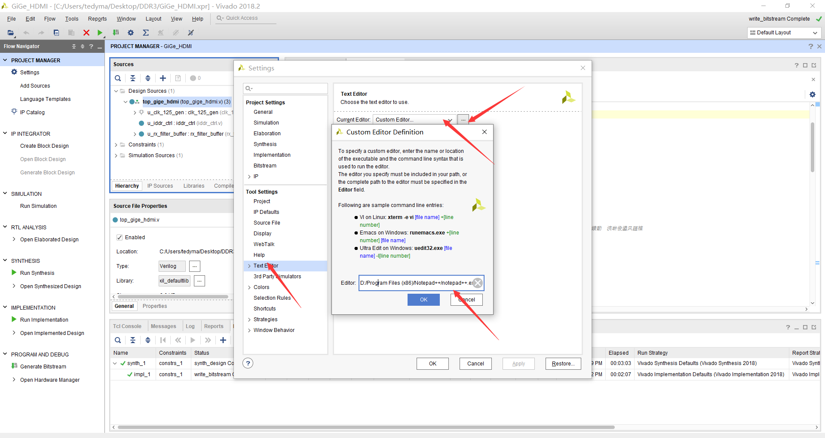Screen dimensions: 825x438
Task: Open Flow Navigator help question mark
Action: (x=91, y=46)
